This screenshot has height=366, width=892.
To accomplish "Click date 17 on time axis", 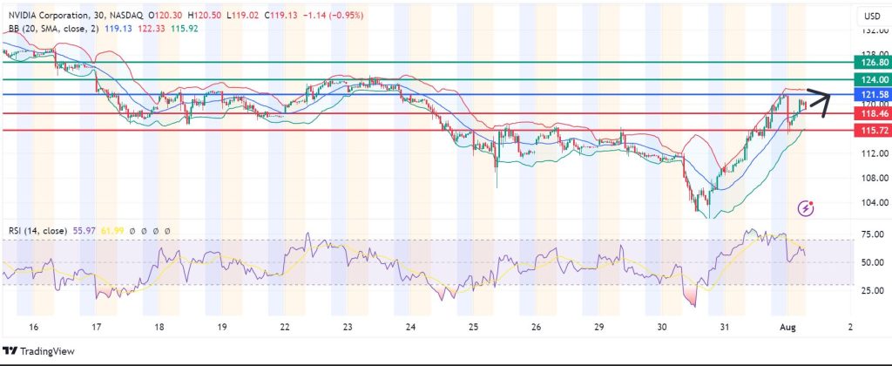I will point(96,328).
